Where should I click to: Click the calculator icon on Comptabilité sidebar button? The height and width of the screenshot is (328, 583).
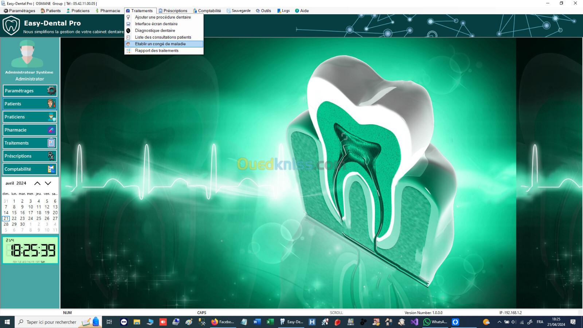coord(51,169)
